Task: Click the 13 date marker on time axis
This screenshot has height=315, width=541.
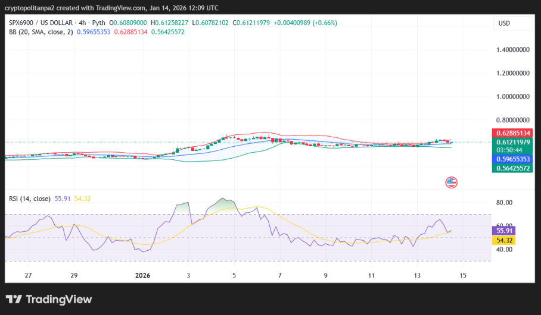Action: pyautogui.click(x=417, y=275)
